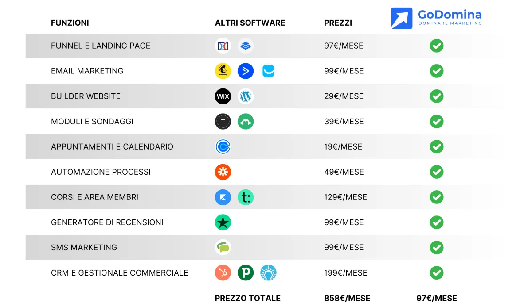The height and width of the screenshot is (303, 532).
Task: Click the green checkmark for Funnel e Landing Page
Action: pyautogui.click(x=437, y=46)
